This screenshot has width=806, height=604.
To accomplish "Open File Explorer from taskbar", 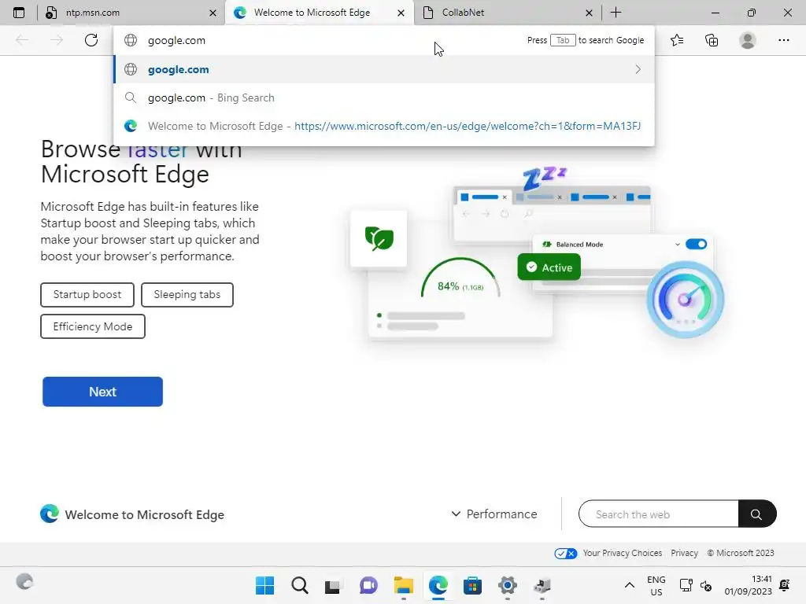I will (x=404, y=585).
